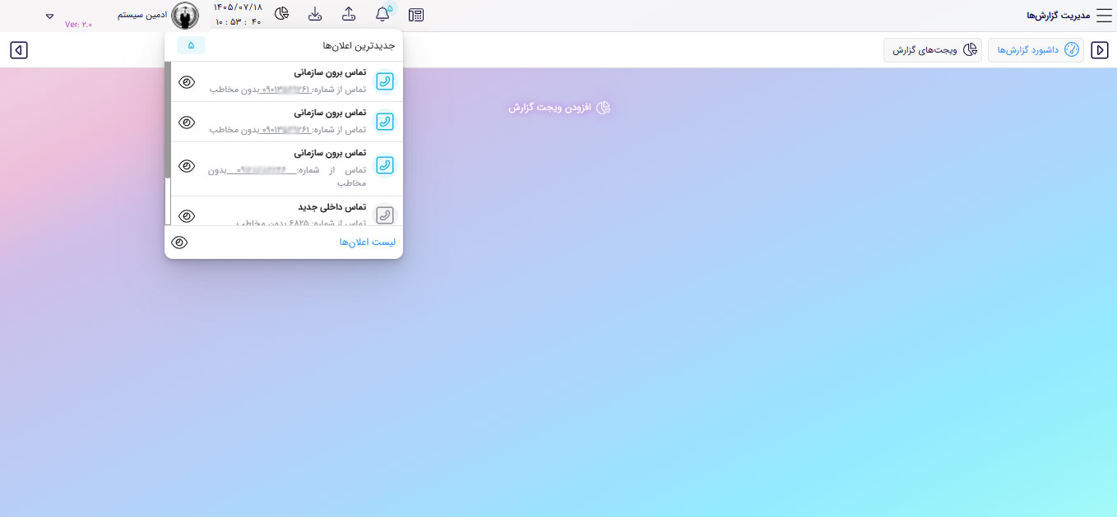Expand the admin user dropdown arrow
1117x517 pixels.
point(49,16)
